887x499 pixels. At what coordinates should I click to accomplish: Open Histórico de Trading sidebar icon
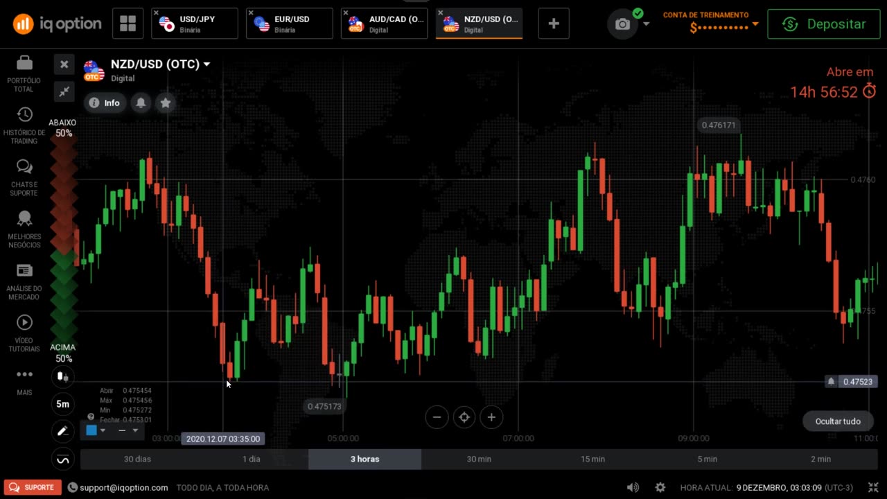24,114
